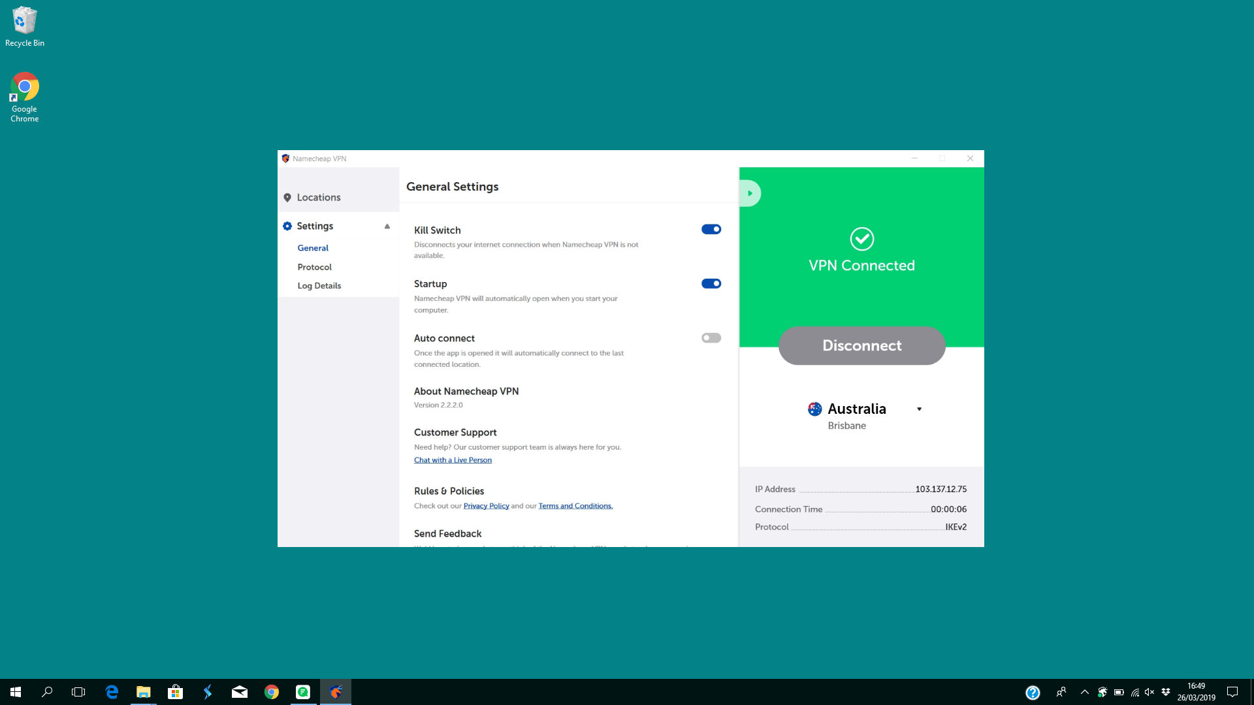Click the Settings gear icon
This screenshot has width=1254, height=705.
[x=287, y=226]
